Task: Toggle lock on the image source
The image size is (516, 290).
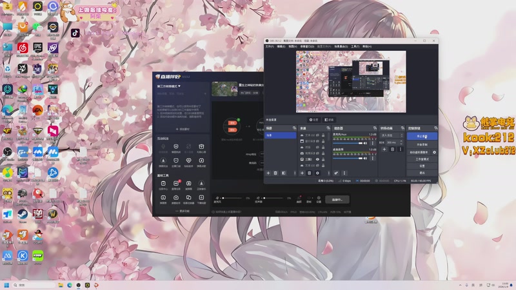Action: click(x=323, y=159)
